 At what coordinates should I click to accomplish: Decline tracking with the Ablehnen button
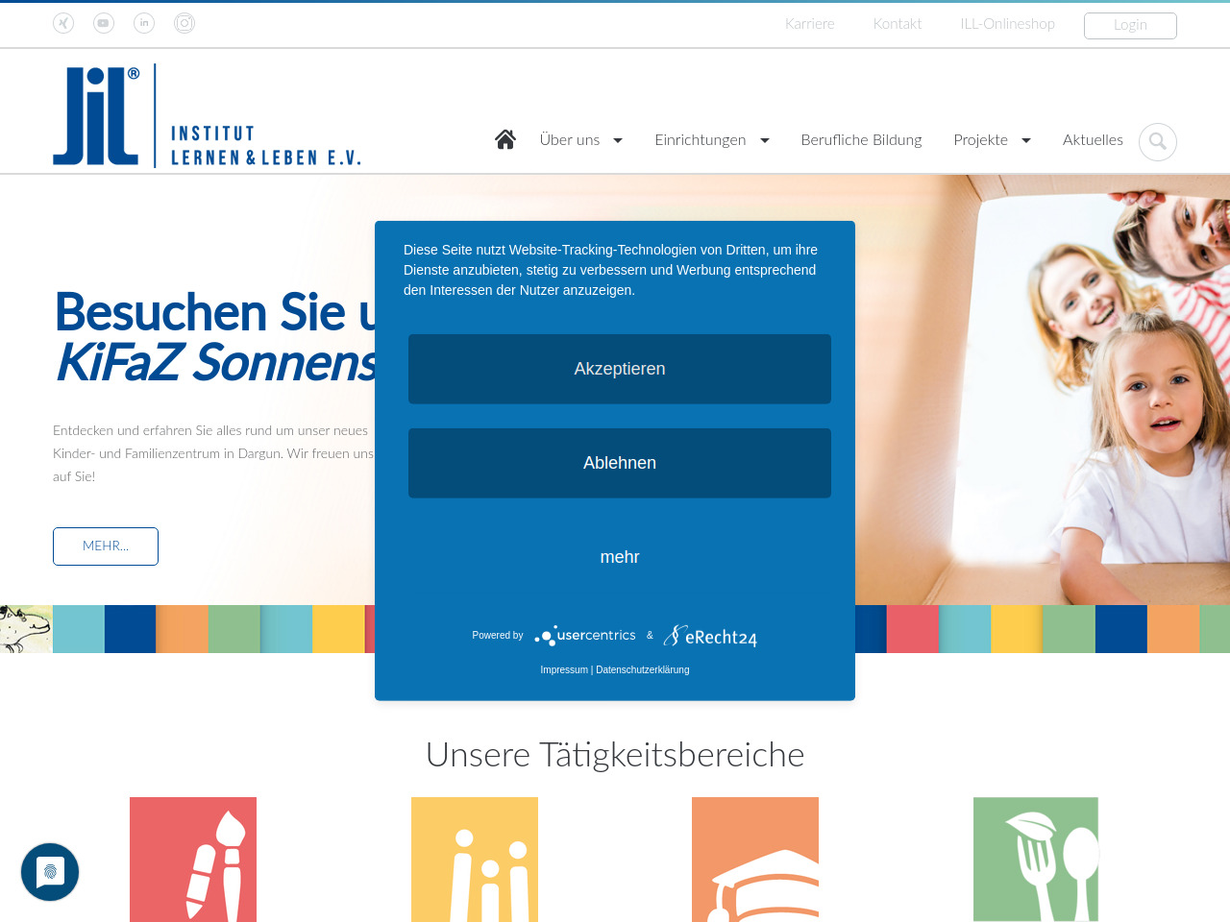pos(620,463)
